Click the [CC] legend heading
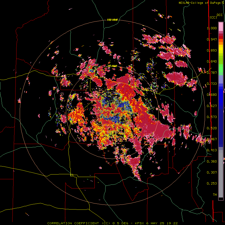 click(x=213, y=17)
